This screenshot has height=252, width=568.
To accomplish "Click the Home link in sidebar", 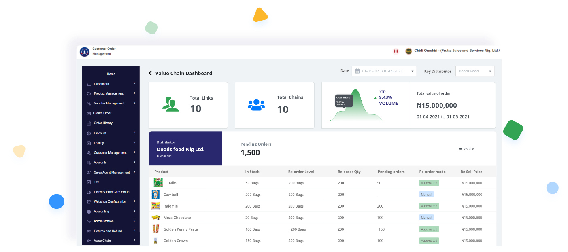I will (111, 74).
